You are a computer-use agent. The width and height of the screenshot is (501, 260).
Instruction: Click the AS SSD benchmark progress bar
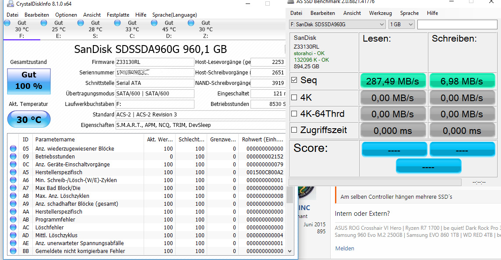[375, 182]
